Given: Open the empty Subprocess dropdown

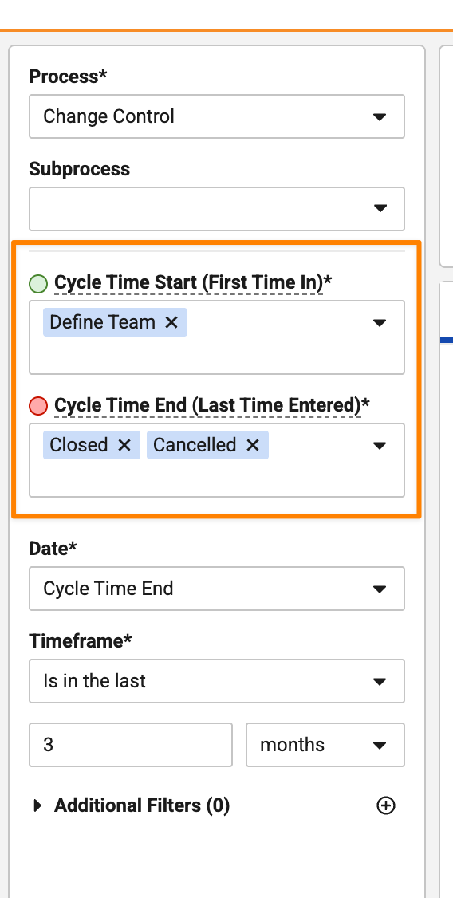Looking at the screenshot, I should pos(217,209).
